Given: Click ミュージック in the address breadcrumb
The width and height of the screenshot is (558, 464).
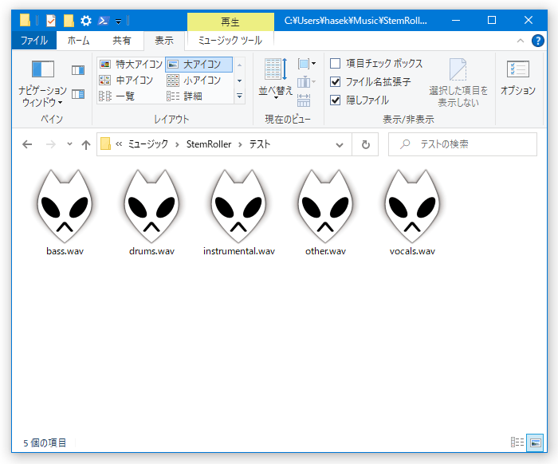Looking at the screenshot, I should 147,144.
